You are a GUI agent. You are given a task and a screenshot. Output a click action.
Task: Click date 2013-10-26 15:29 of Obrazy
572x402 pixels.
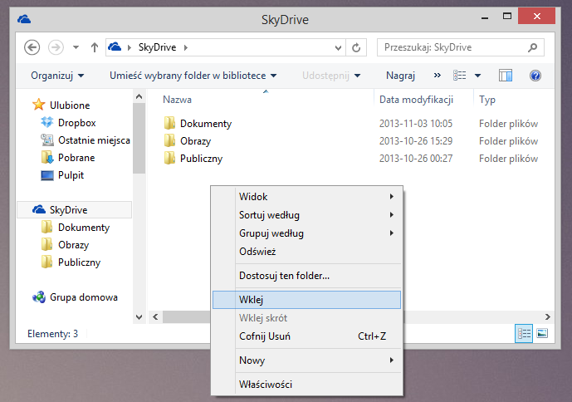click(x=416, y=141)
